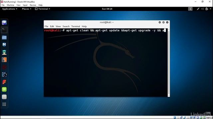213x119 pixels.
Task: Restore down the VirtualBox window
Action: point(203,2)
